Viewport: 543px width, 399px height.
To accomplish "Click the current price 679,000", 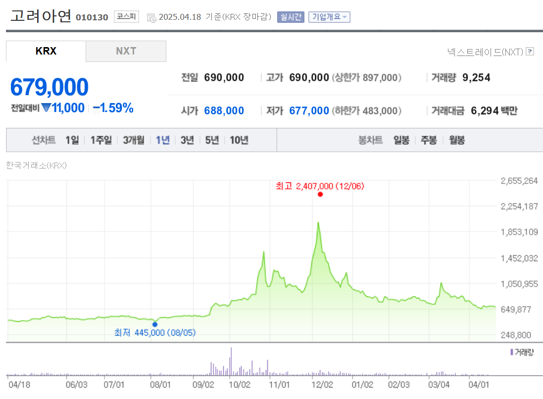I will [49, 87].
